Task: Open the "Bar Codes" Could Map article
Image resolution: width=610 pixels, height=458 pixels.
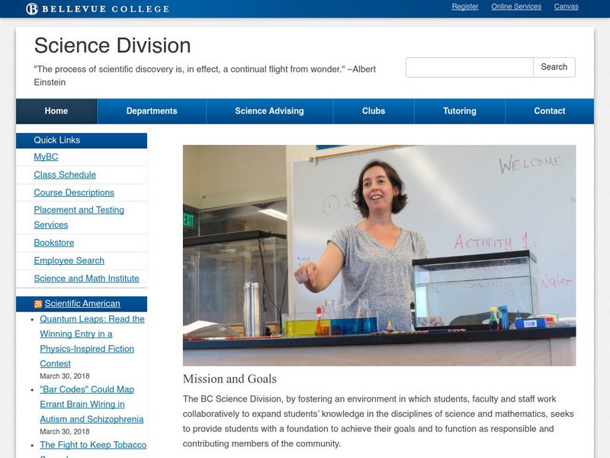Action: point(91,405)
